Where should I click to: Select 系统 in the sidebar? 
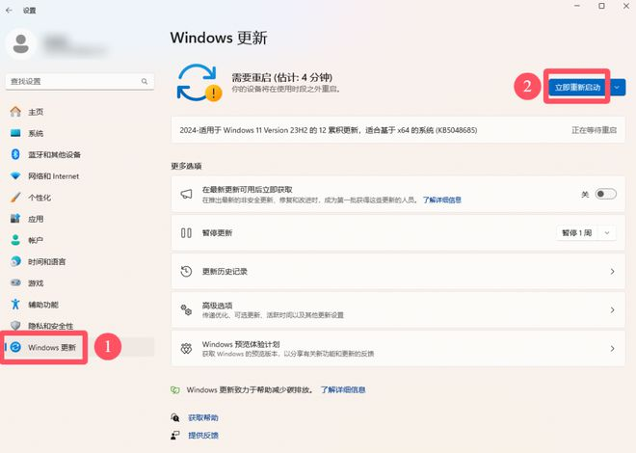pos(36,133)
